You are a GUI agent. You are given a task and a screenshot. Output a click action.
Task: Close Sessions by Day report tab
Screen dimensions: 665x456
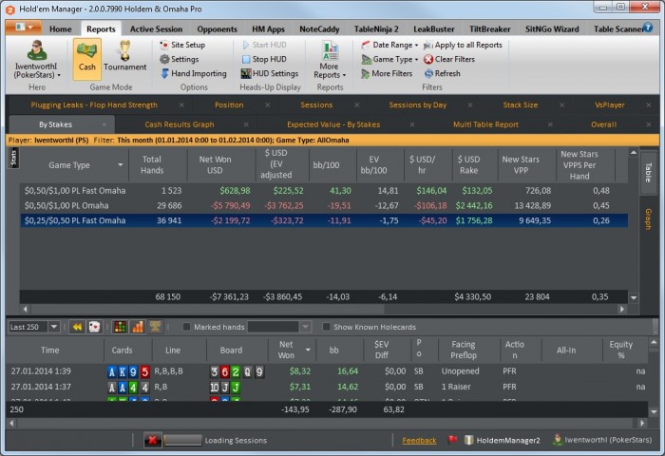pyautogui.click(x=470, y=105)
